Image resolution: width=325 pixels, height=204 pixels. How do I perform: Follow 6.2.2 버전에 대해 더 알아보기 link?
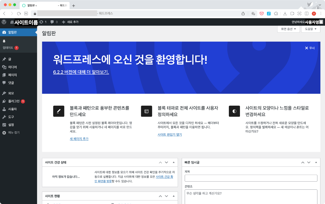pos(81,72)
